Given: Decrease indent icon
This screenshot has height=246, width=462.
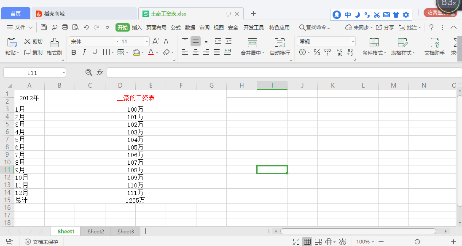Looking at the screenshot, I should (x=218, y=41).
